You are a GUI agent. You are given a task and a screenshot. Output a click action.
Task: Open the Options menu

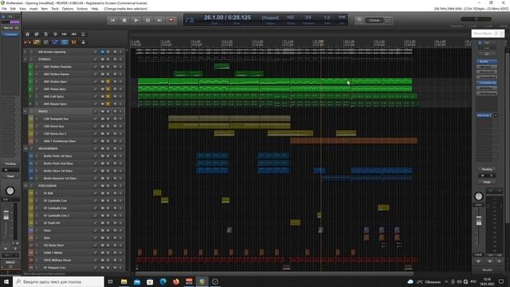67,9
